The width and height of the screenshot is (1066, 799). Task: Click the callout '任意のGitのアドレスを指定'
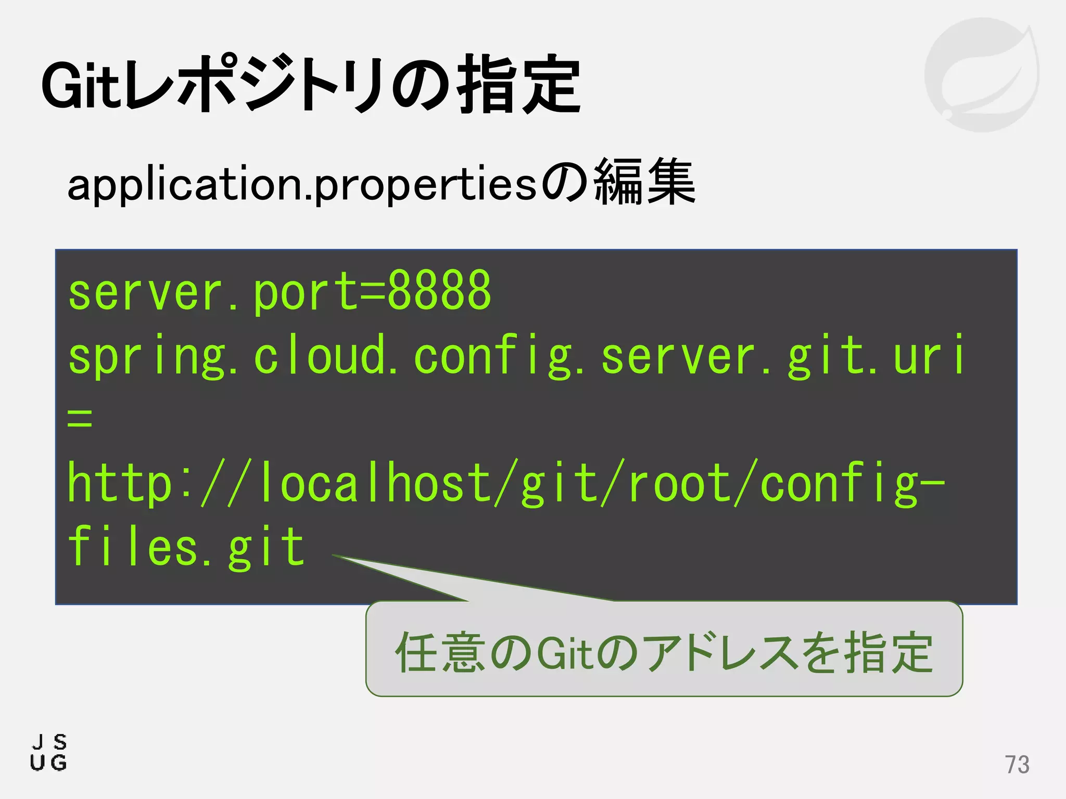(x=664, y=649)
